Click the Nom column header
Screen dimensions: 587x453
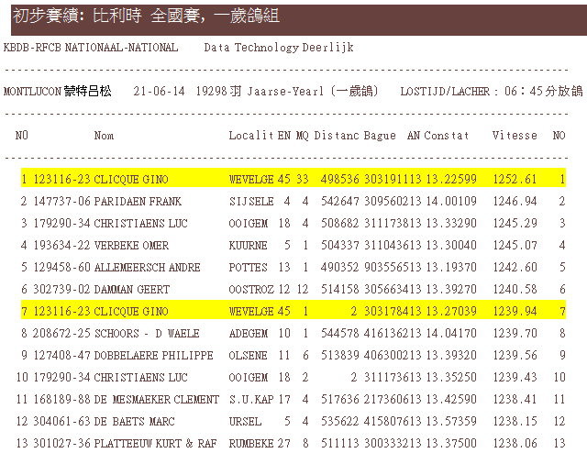coord(104,136)
